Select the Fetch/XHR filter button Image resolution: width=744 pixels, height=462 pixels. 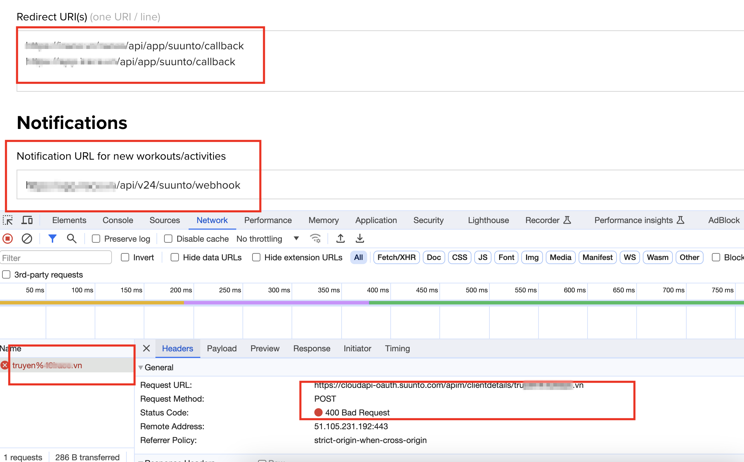click(396, 258)
